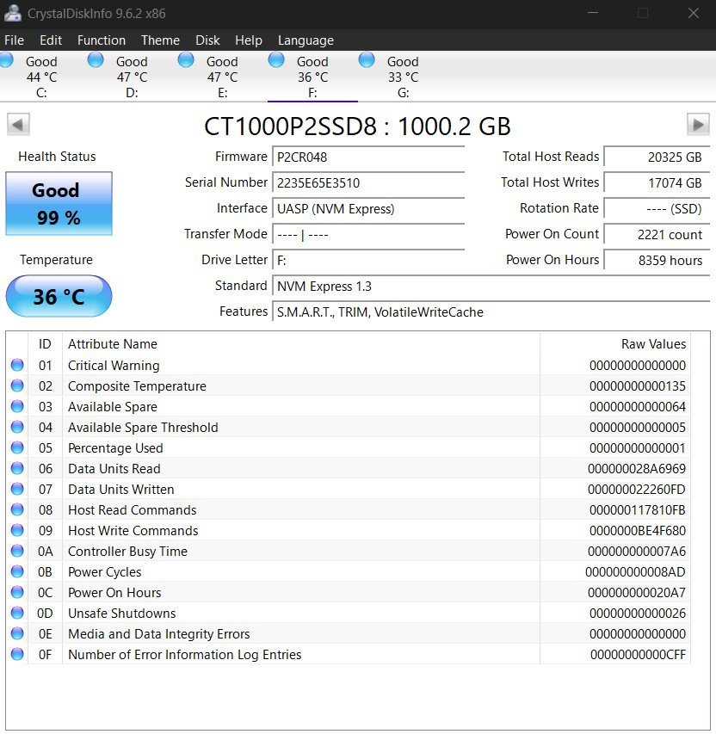The image size is (716, 734).
Task: Go to next disk with right arrow
Action: [x=698, y=125]
